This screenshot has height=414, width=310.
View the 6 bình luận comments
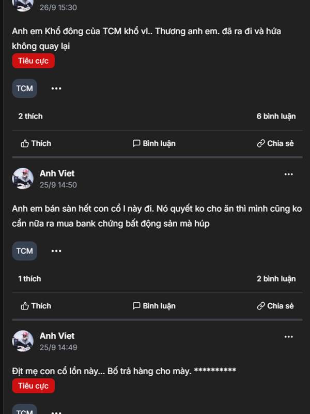(x=276, y=116)
